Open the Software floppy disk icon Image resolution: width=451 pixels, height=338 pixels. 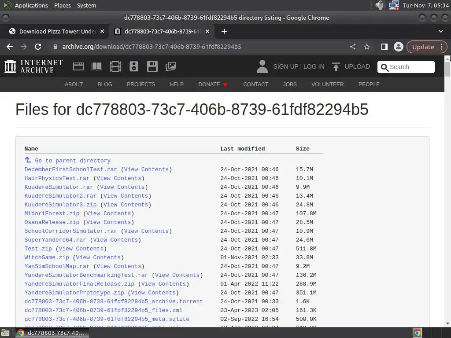[x=152, y=66]
